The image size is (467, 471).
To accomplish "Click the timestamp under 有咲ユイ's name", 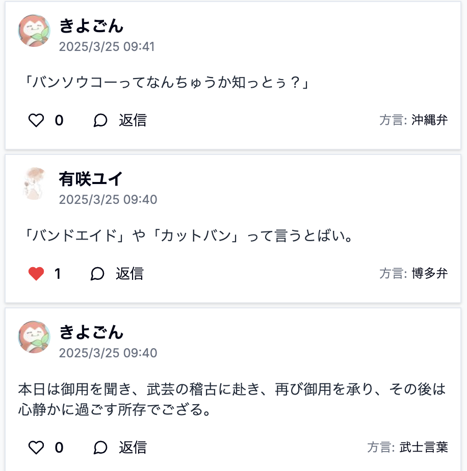I will pos(108,200).
